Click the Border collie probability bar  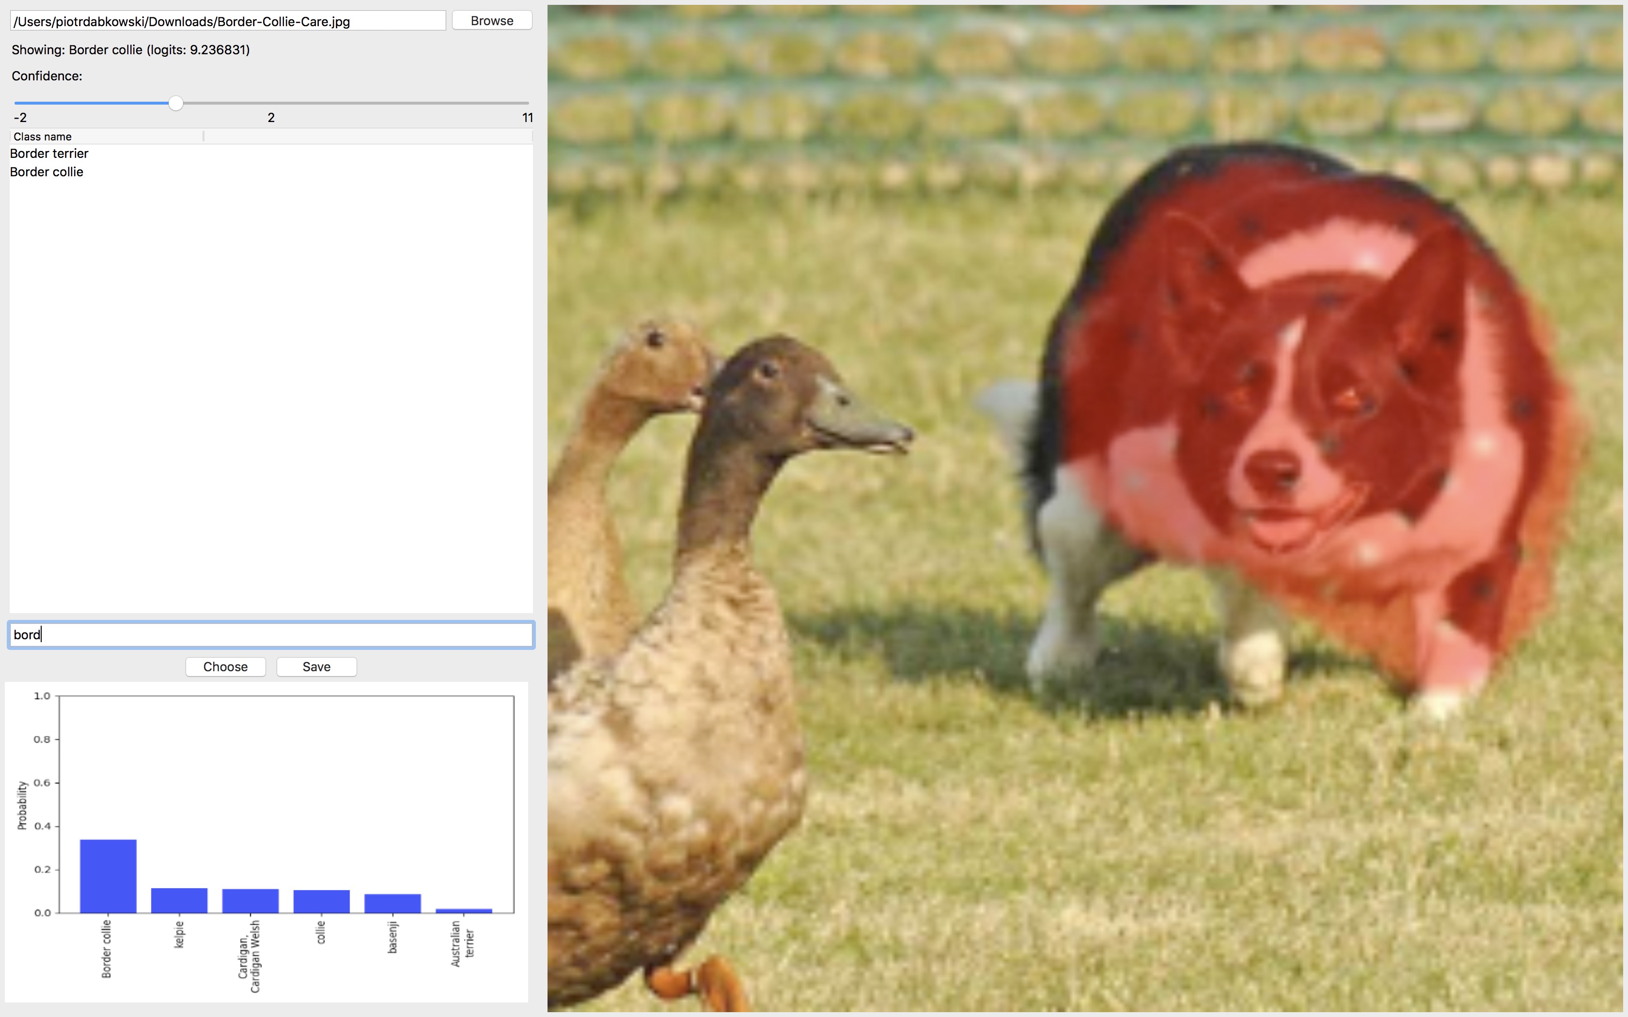coord(108,876)
